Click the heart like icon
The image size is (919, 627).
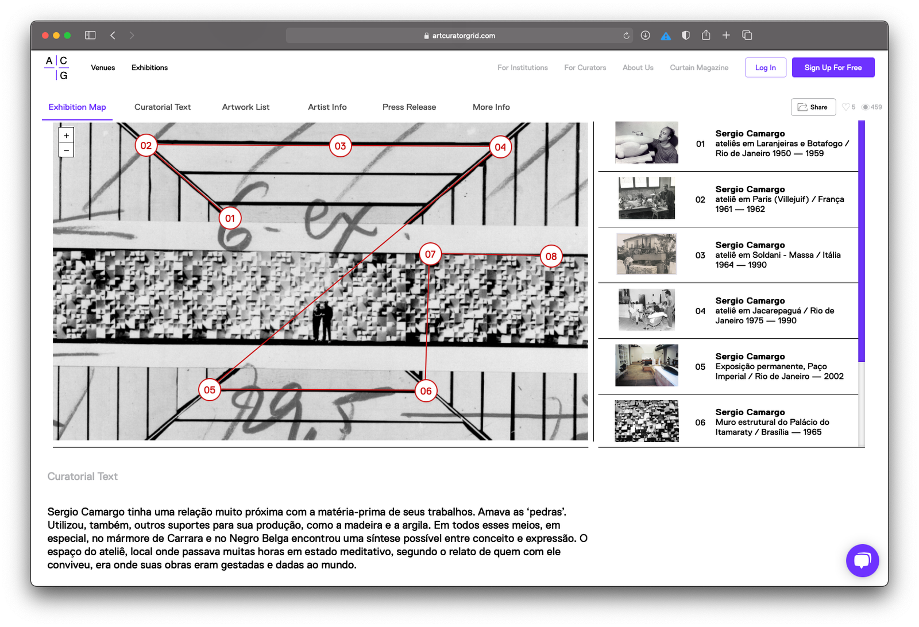click(x=845, y=107)
